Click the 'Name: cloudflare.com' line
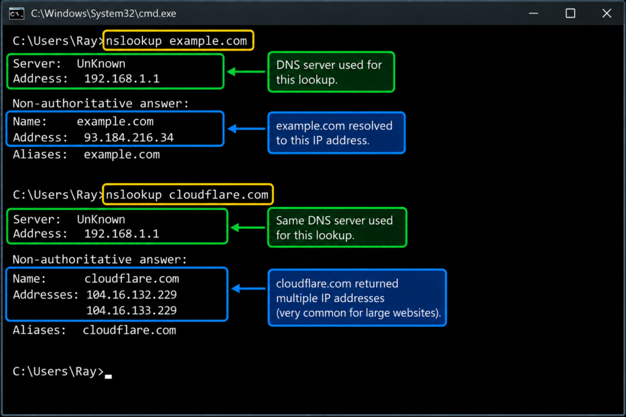Screen dimensions: 626x417 tap(96, 278)
